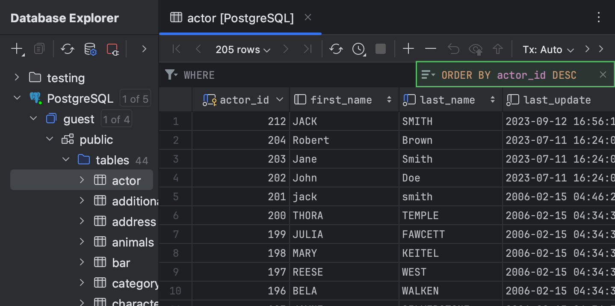This screenshot has height=306, width=615.
Task: Open the query history clock icon
Action: click(358, 49)
